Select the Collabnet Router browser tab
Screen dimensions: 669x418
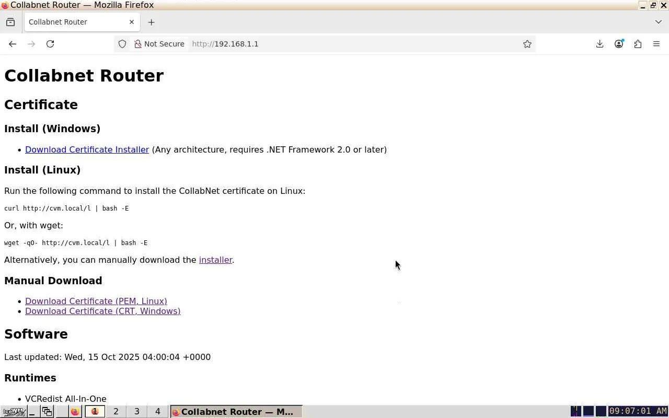82,22
